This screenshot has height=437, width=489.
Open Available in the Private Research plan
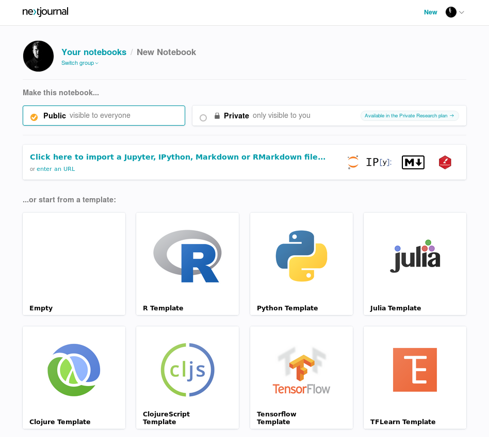pyautogui.click(x=410, y=116)
